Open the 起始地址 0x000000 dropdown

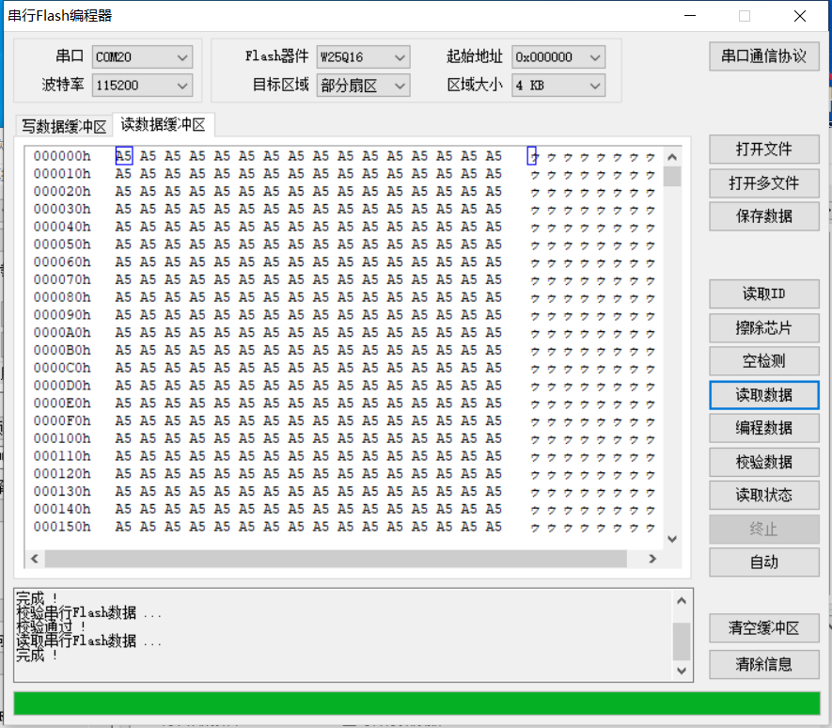tap(558, 56)
